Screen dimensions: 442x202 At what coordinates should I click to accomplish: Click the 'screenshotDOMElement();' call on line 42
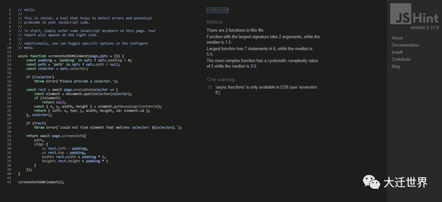(x=41, y=182)
